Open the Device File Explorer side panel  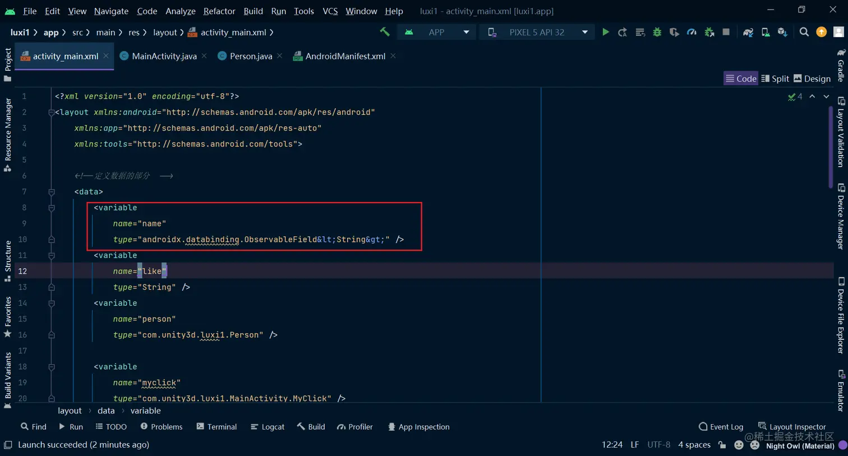coord(841,315)
